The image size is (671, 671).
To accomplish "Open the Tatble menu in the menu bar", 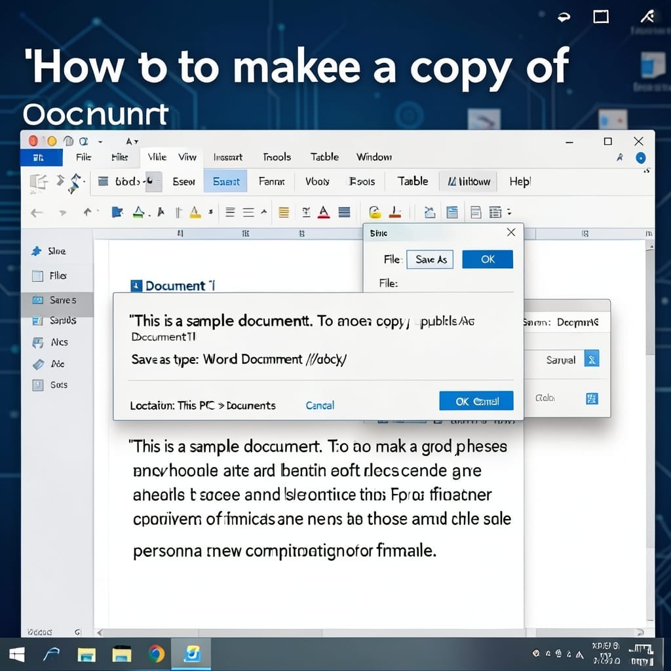I will 325,157.
